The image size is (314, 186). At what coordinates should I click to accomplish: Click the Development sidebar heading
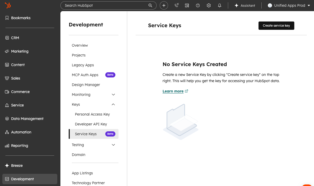86,25
